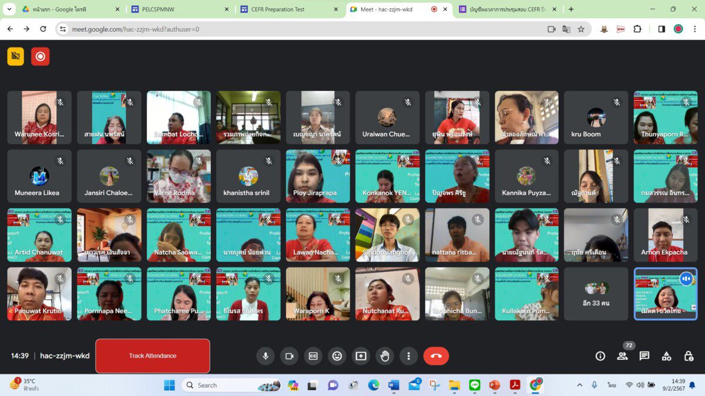Viewport: 705px width, 396px height.
Task: Open host controls lock icon
Action: coord(689,356)
